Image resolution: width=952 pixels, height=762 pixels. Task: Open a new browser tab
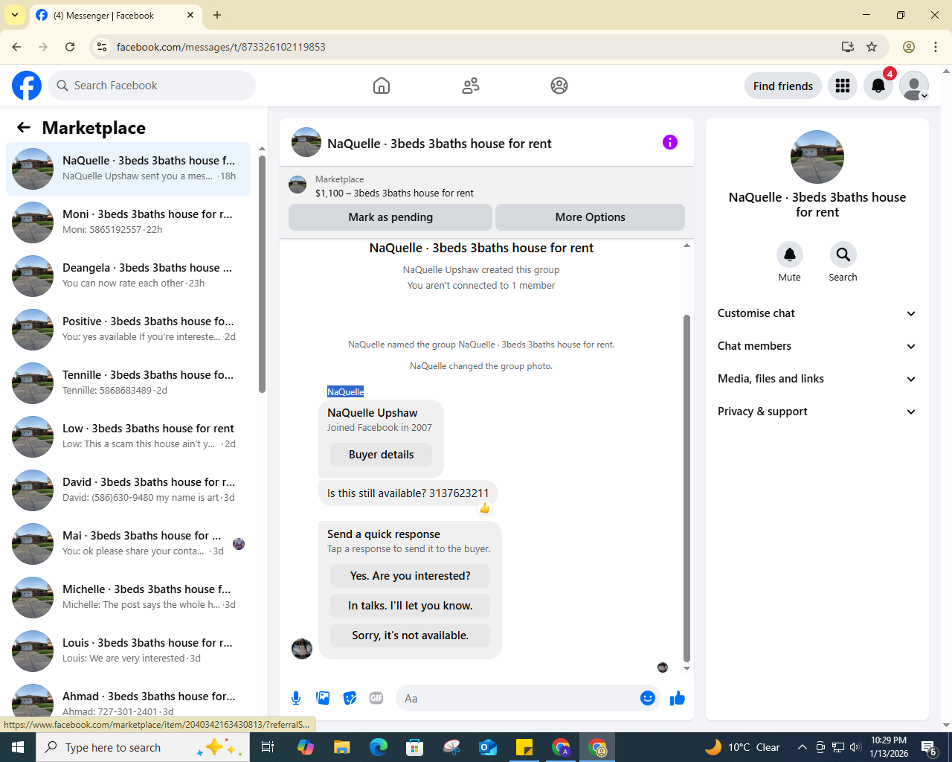click(x=217, y=15)
